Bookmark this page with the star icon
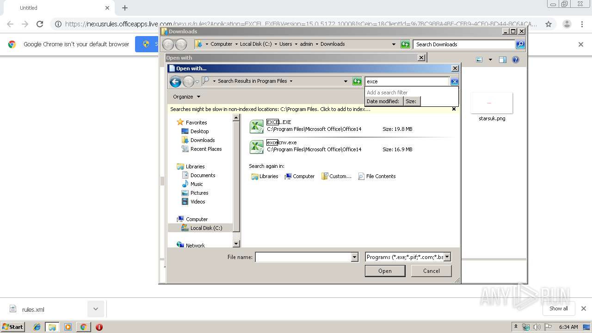 click(549, 24)
